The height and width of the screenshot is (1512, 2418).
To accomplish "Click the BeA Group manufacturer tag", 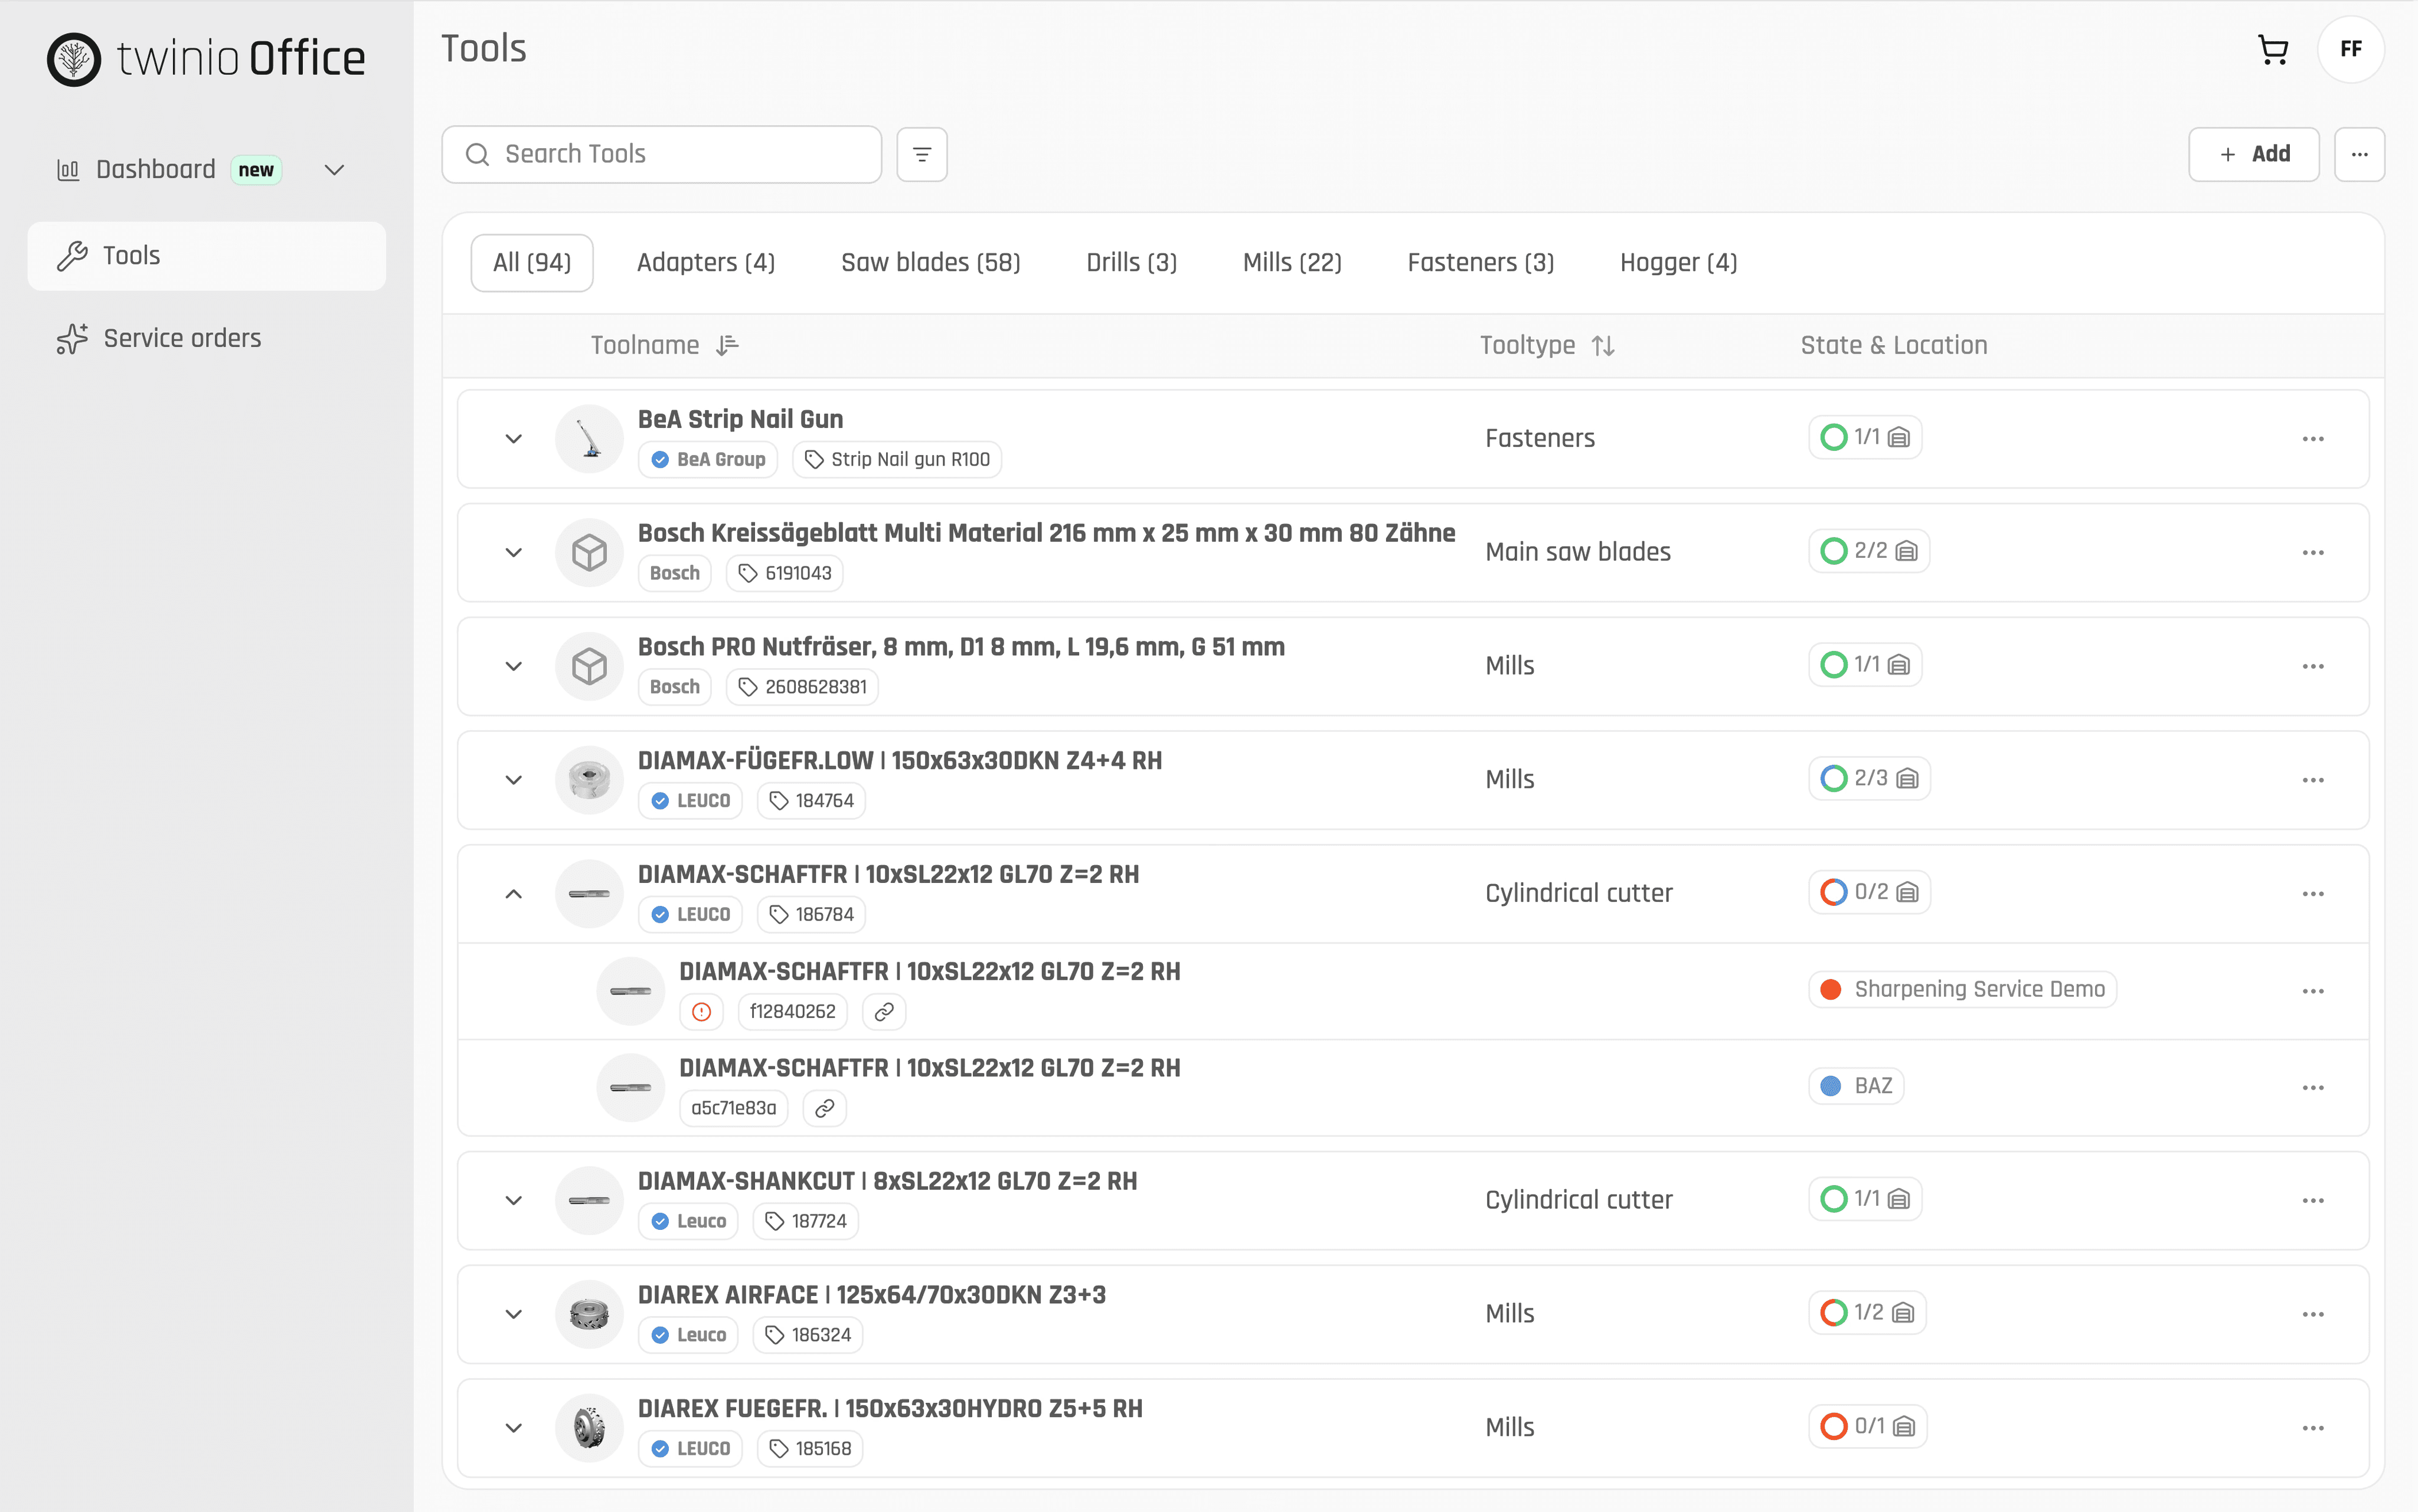I will (708, 460).
